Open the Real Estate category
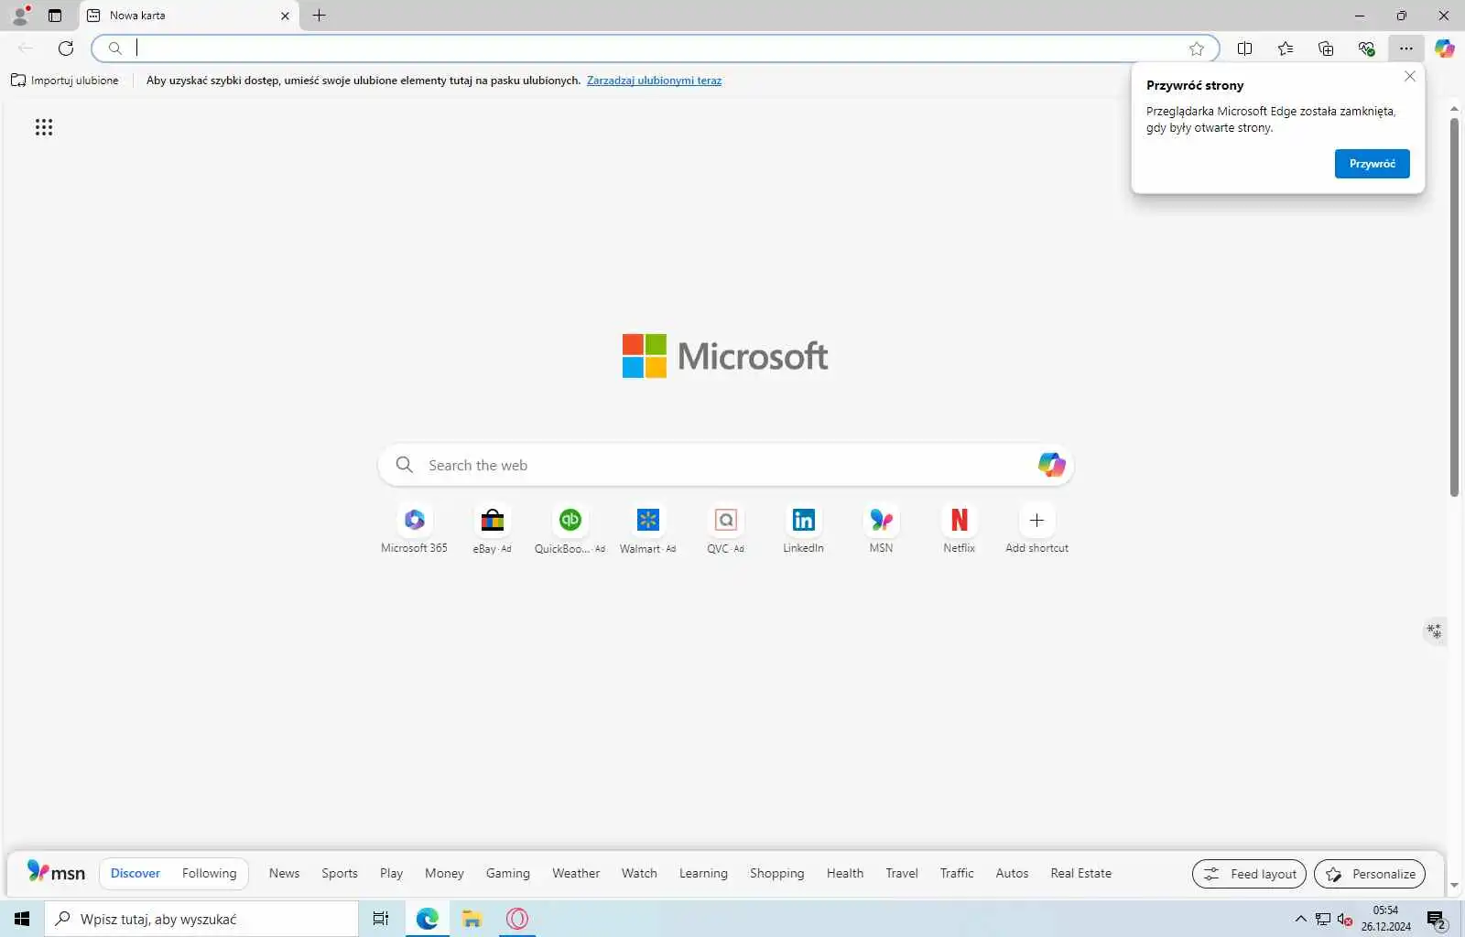 [1080, 873]
